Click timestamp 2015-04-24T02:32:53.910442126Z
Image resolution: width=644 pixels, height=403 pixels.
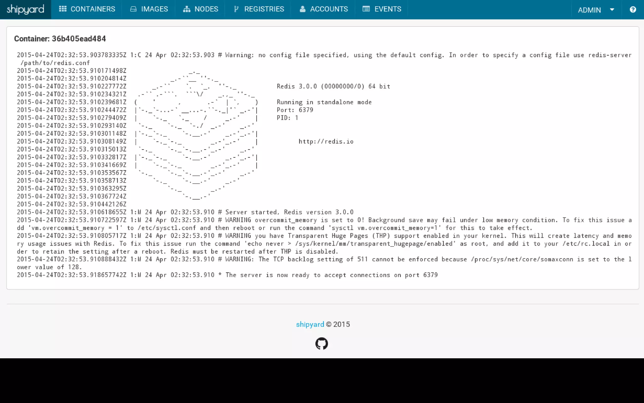[x=72, y=204]
